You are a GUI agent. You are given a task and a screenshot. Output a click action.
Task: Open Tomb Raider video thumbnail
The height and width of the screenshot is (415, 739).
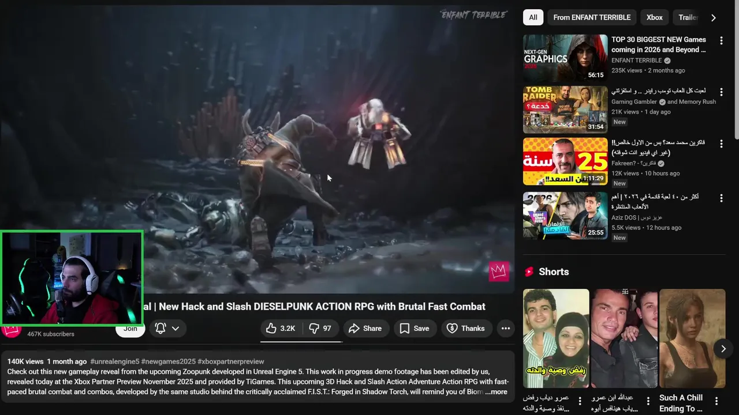565,110
